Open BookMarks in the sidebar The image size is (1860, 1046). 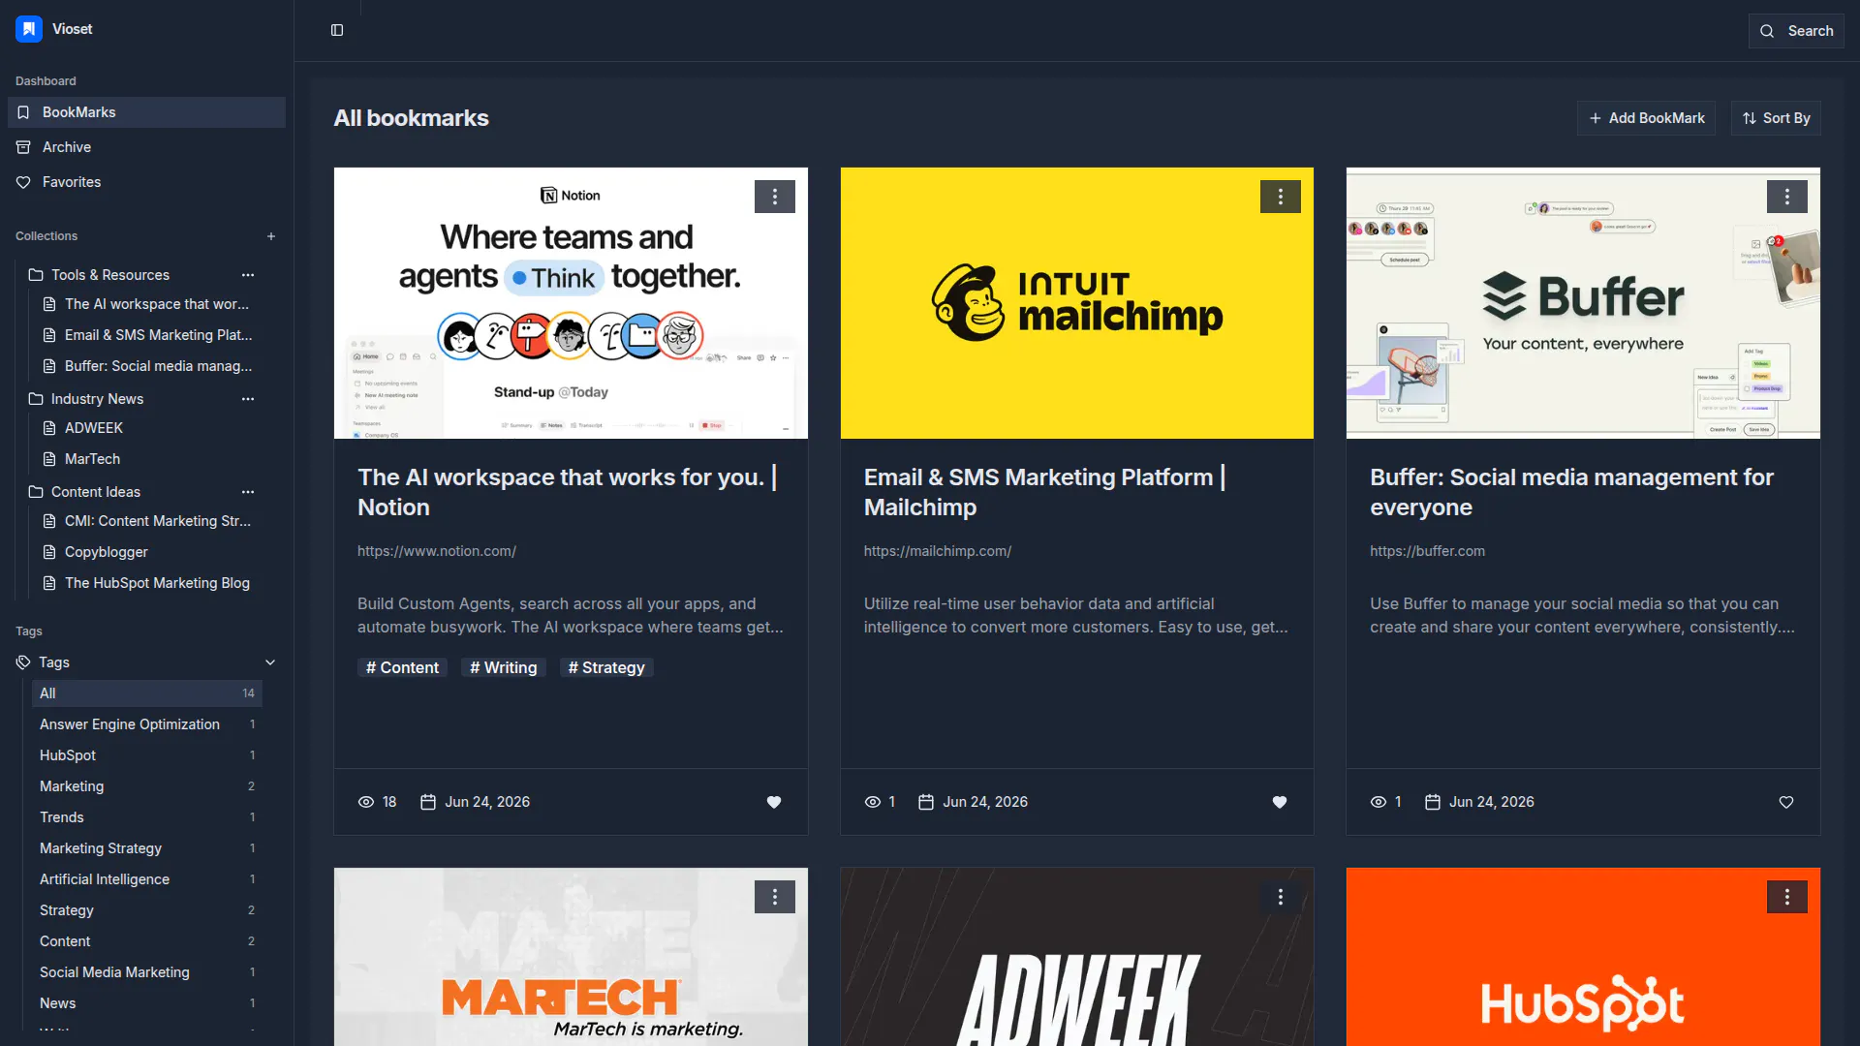click(x=146, y=112)
